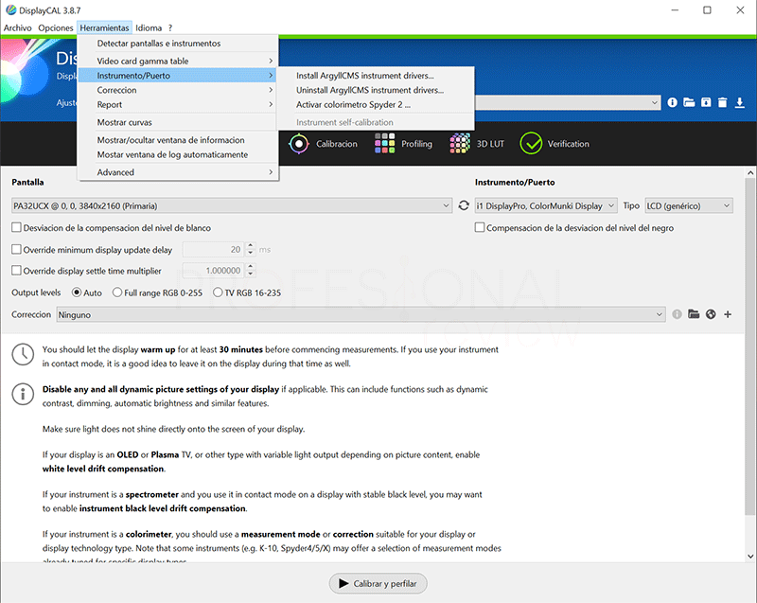Open the Pantalla display dropdown
757x603 pixels.
click(x=232, y=205)
